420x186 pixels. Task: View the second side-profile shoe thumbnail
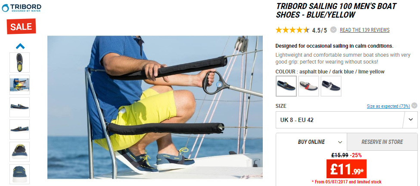coord(19,129)
